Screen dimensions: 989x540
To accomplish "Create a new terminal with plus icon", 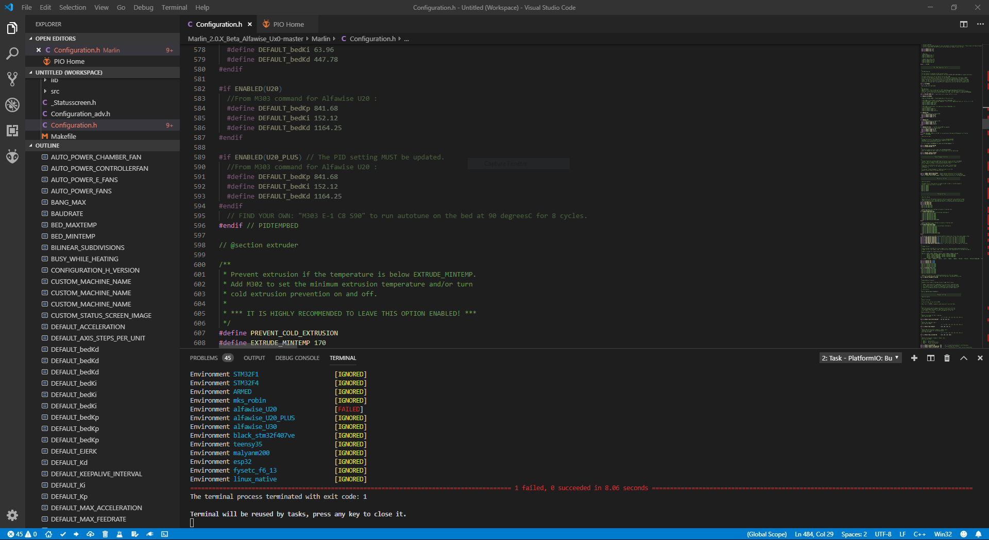I will [914, 358].
